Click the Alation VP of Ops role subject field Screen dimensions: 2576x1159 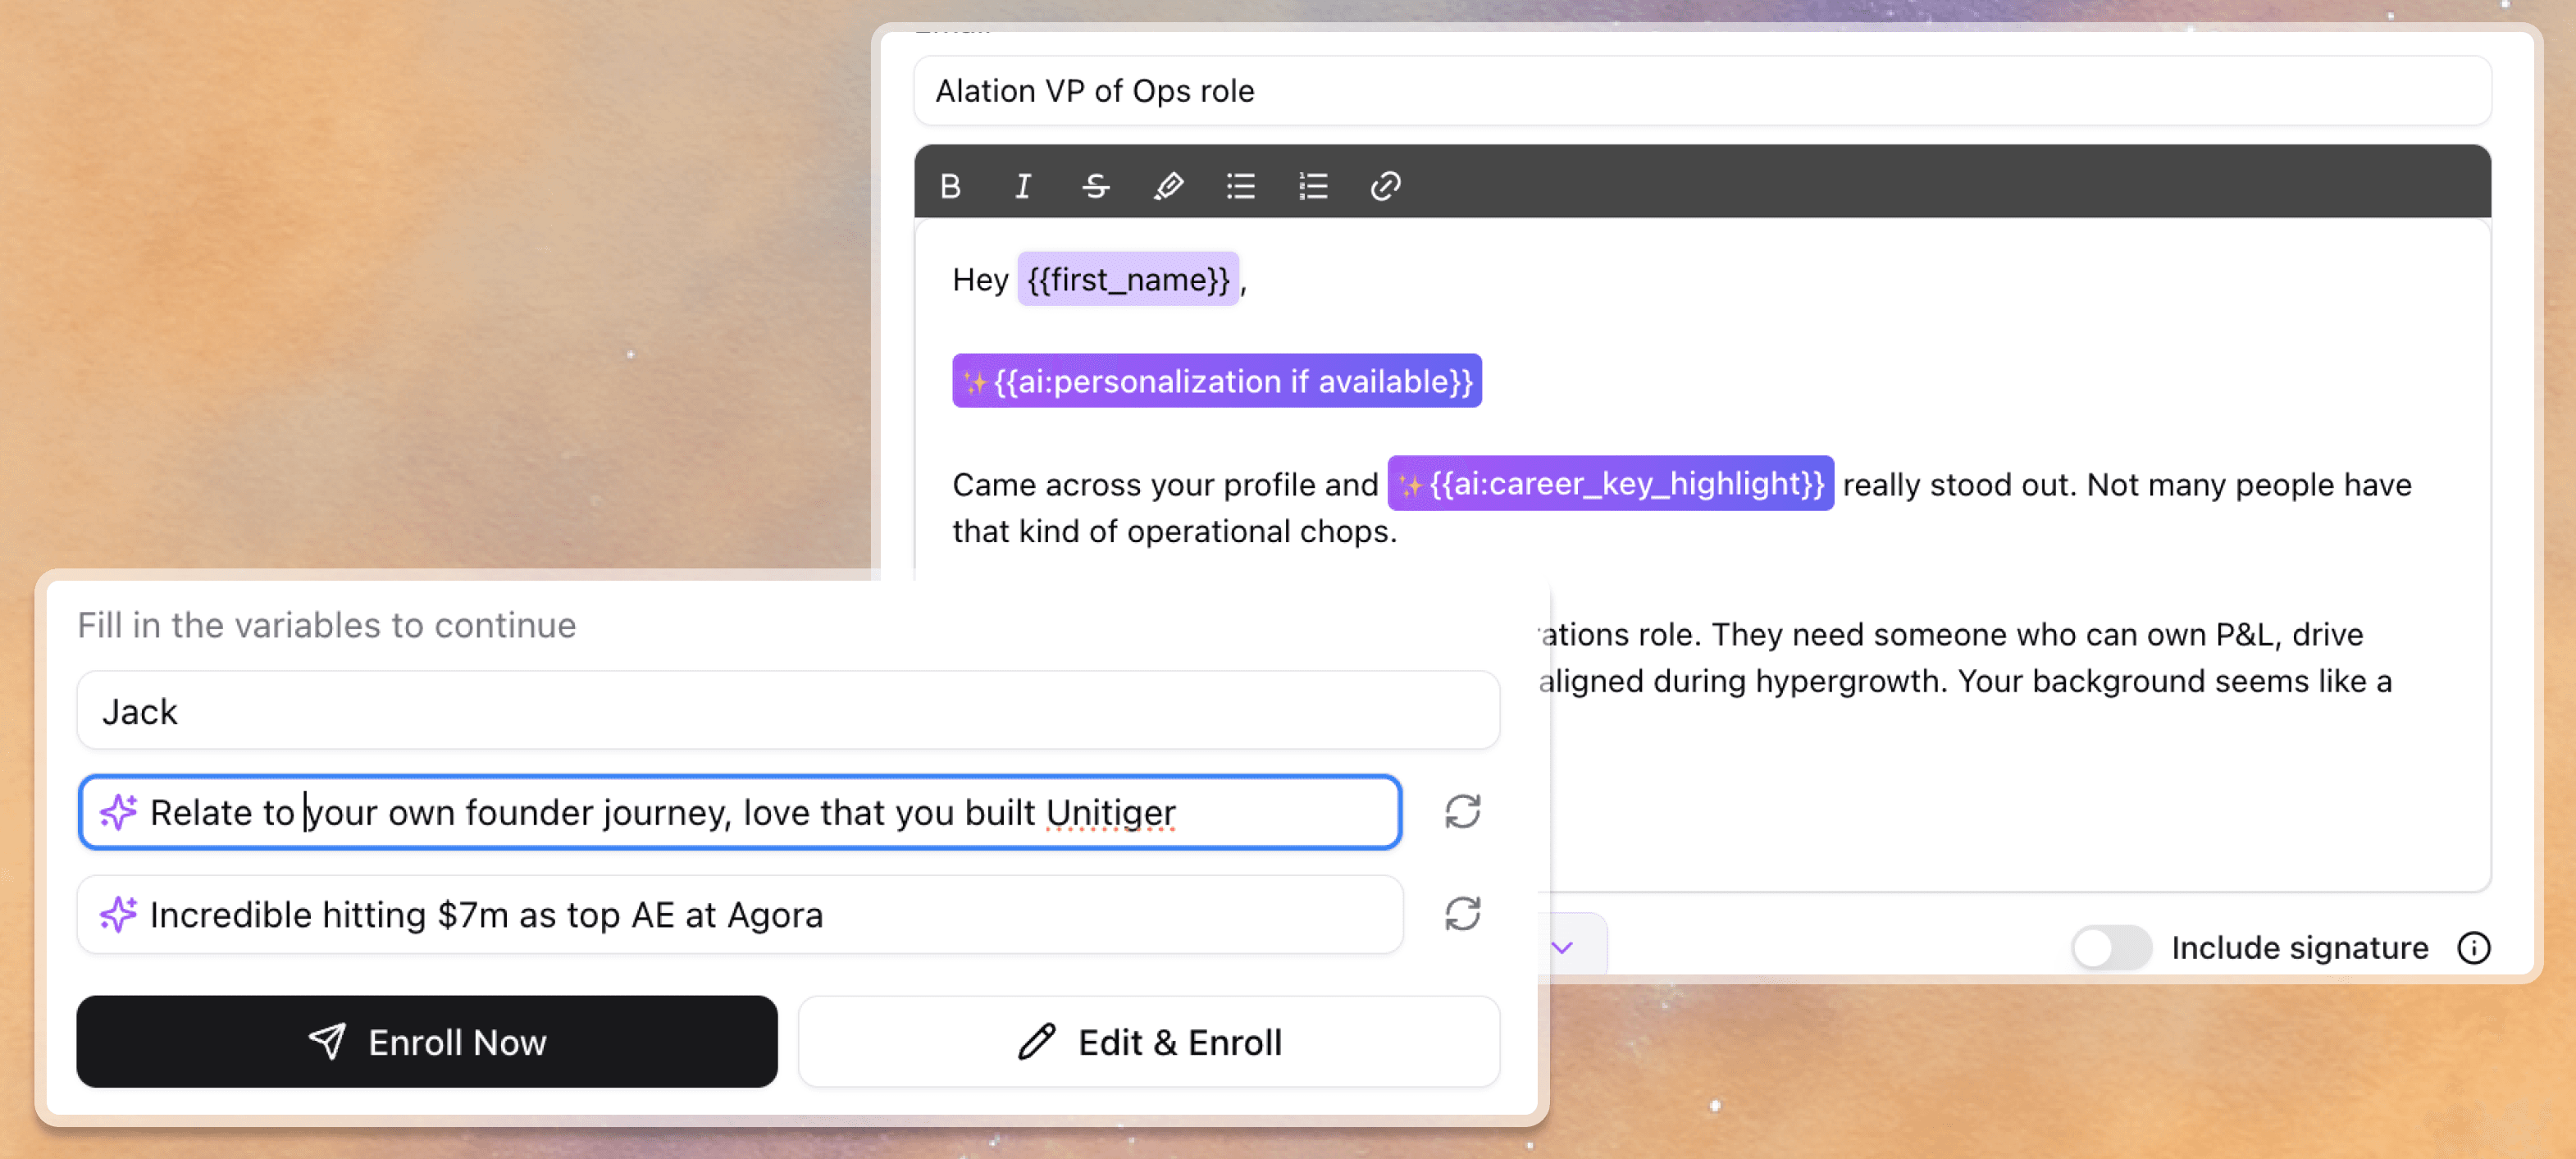(1700, 91)
